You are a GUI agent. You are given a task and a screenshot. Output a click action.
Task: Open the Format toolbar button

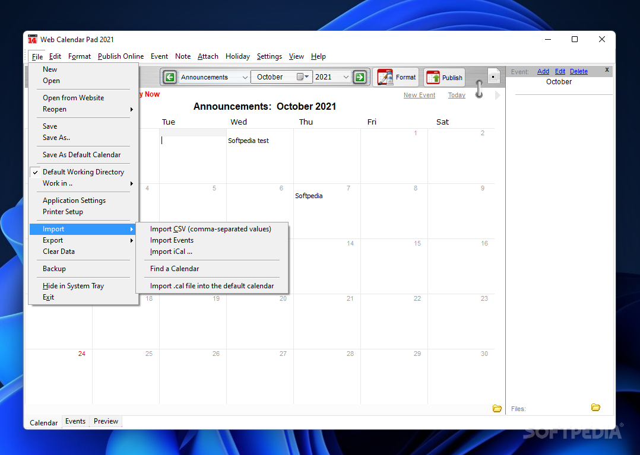[x=396, y=77]
